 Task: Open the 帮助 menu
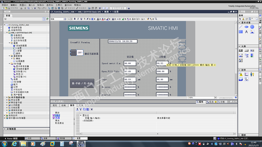coord(78,5)
